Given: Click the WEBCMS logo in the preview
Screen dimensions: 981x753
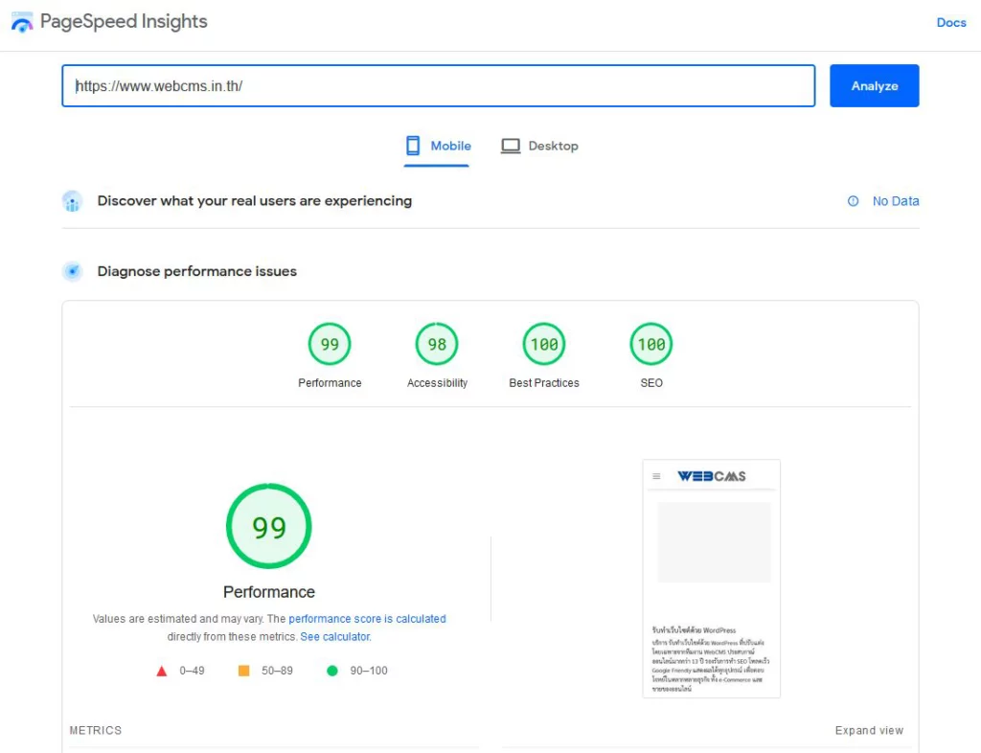Looking at the screenshot, I should click(x=711, y=476).
